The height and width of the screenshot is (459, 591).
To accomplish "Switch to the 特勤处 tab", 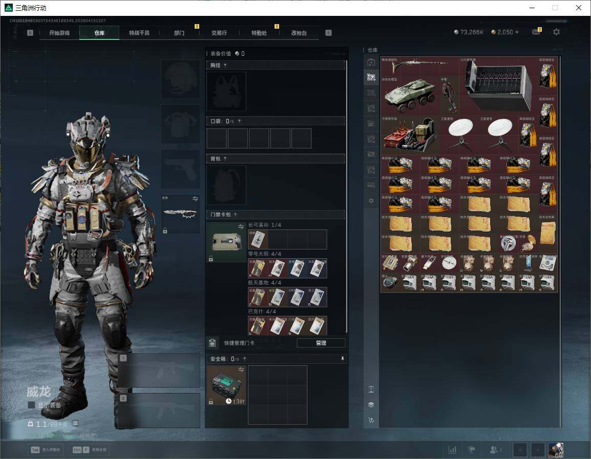I will 259,33.
